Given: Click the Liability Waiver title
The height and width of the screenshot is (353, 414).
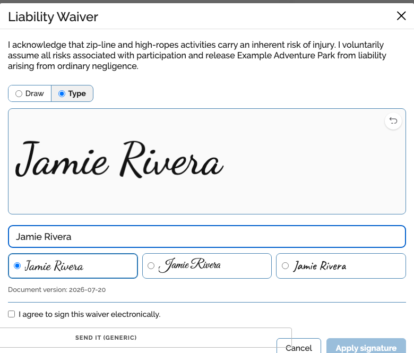Looking at the screenshot, I should tap(53, 17).
